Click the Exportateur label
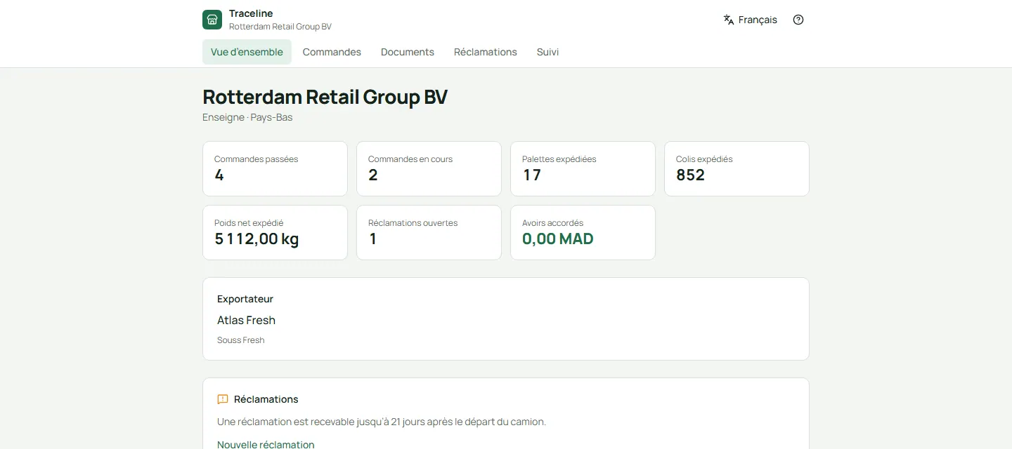This screenshot has width=1012, height=449. click(245, 299)
